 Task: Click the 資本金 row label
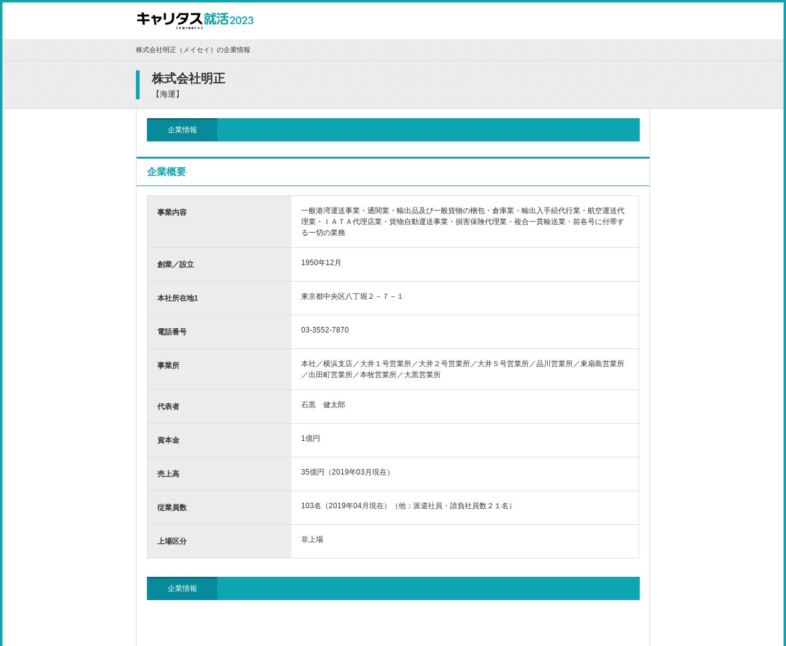[x=168, y=440]
